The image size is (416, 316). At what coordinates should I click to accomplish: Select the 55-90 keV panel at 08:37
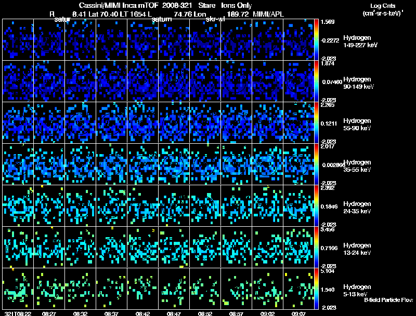[111, 123]
